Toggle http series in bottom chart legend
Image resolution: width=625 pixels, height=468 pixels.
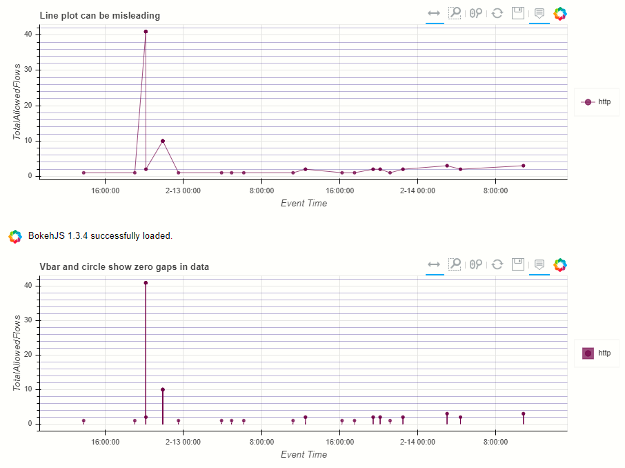[596, 353]
